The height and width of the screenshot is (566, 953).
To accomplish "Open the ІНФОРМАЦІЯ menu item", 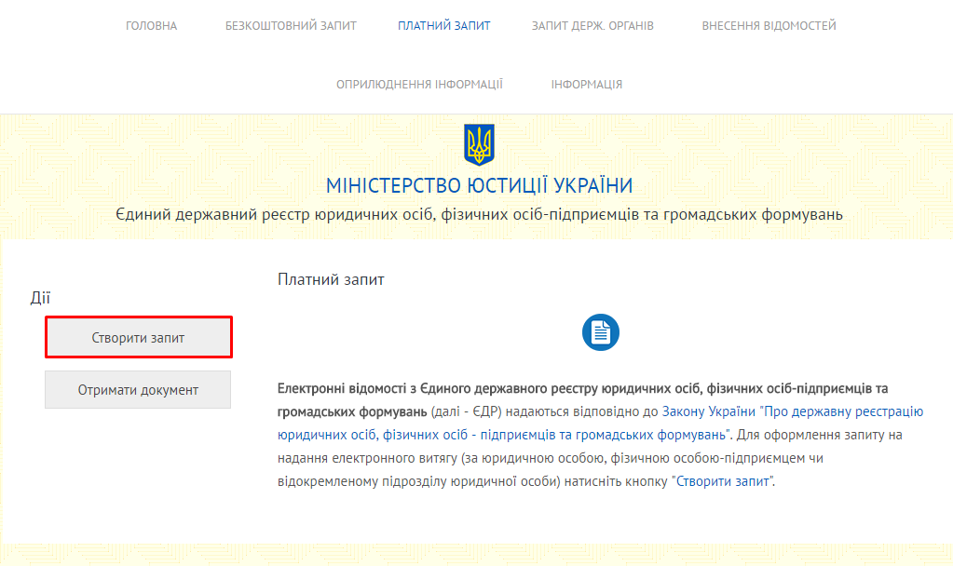I will pos(587,85).
